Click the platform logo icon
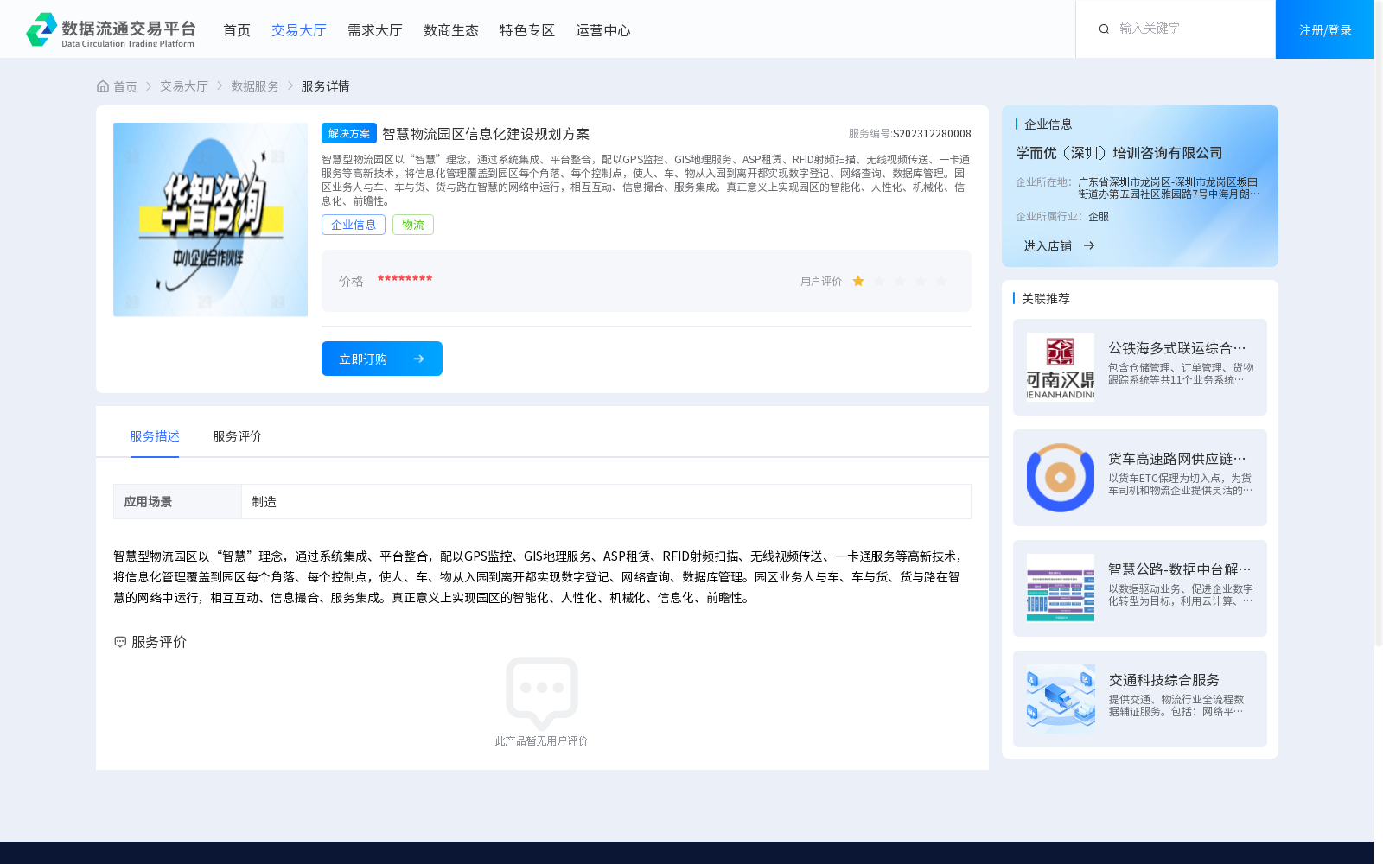 point(41,29)
